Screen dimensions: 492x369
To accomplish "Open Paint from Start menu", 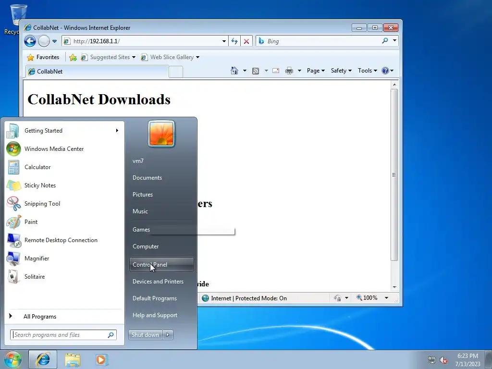I will tap(64, 222).
